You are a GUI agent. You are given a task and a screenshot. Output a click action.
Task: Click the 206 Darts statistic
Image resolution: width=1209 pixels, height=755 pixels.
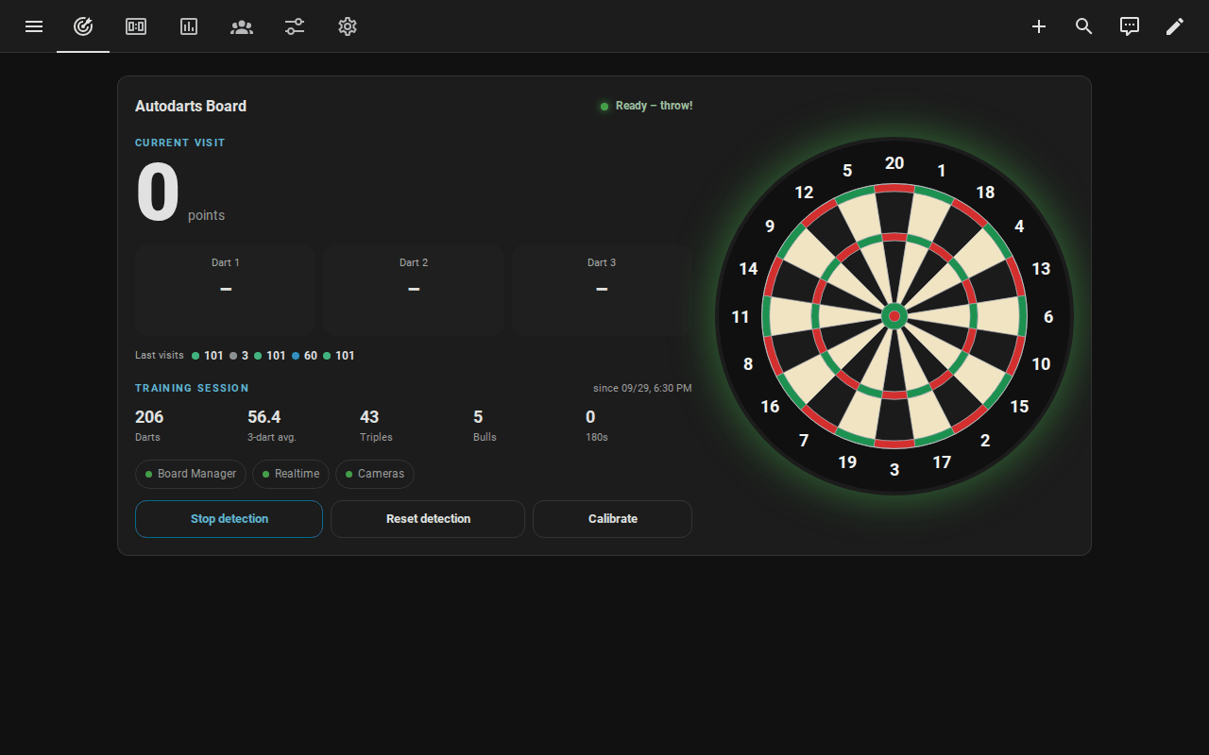coord(149,426)
